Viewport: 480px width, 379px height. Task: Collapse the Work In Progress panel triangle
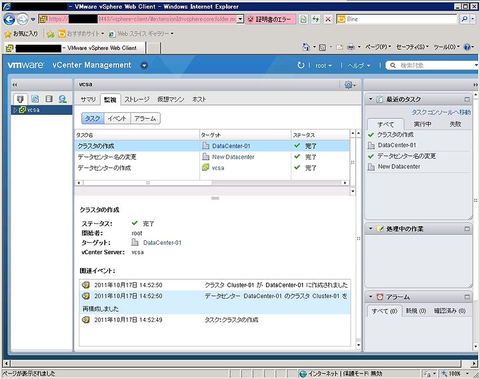[x=371, y=229]
